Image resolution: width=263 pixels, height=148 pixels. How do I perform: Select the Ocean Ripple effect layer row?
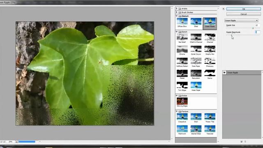242,73
